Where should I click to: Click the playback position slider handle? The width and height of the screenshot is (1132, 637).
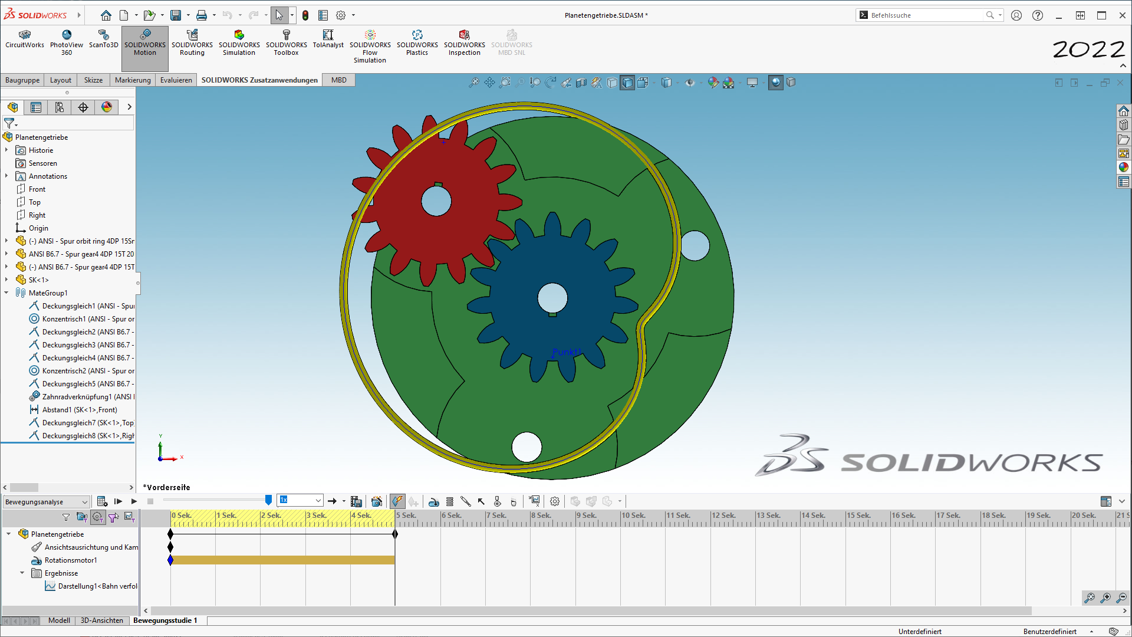pyautogui.click(x=269, y=500)
